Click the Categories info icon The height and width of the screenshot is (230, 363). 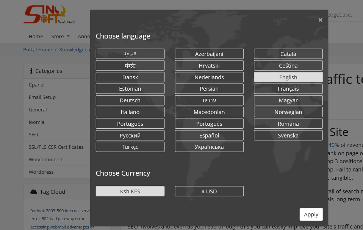(x=31, y=71)
